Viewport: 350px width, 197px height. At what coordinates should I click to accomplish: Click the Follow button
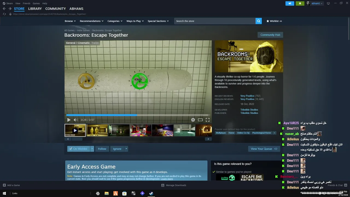(x=102, y=149)
